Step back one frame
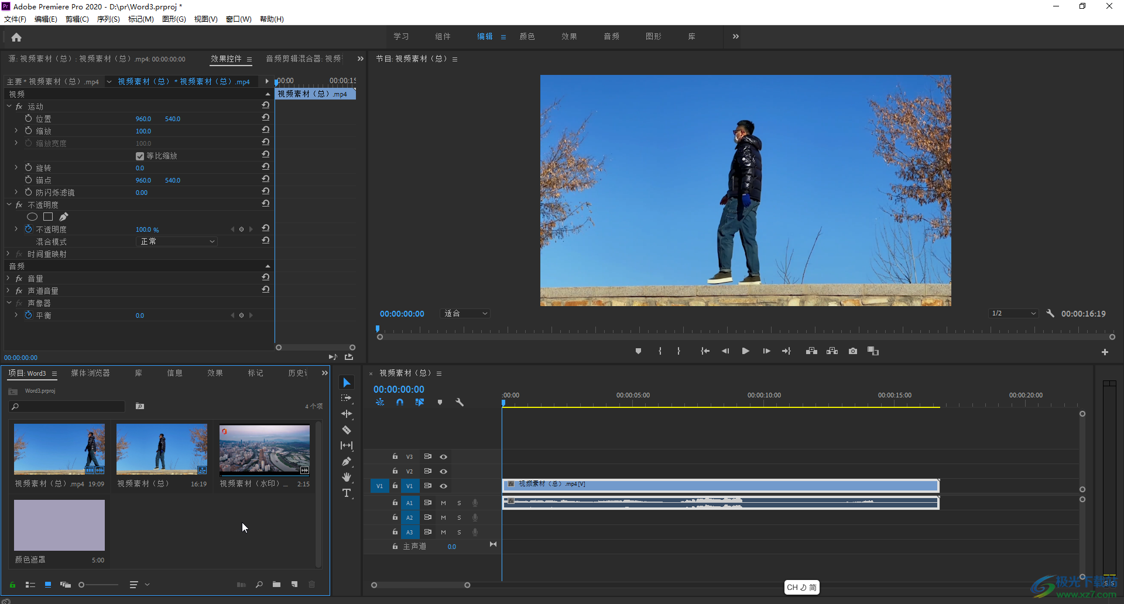Screen dimensions: 1124x604 point(725,351)
